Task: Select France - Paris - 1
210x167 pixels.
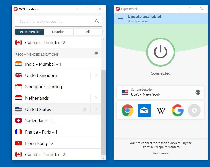Action: point(56,132)
